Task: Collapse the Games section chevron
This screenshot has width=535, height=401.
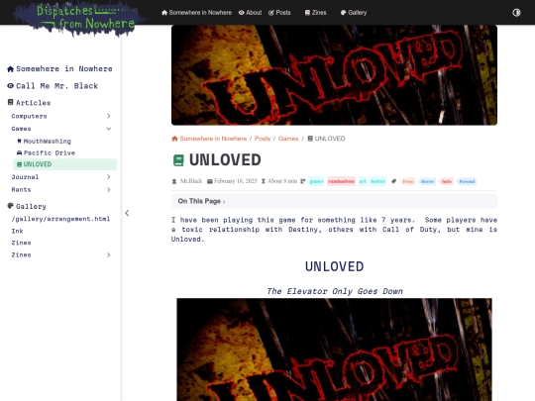Action: tap(109, 129)
